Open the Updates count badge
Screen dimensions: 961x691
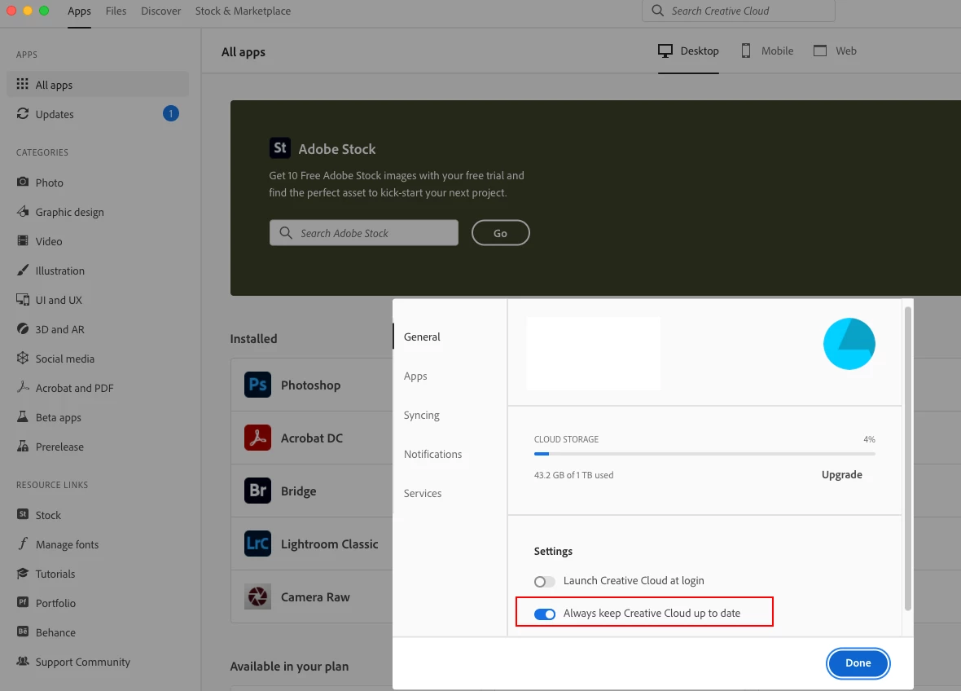pos(170,113)
